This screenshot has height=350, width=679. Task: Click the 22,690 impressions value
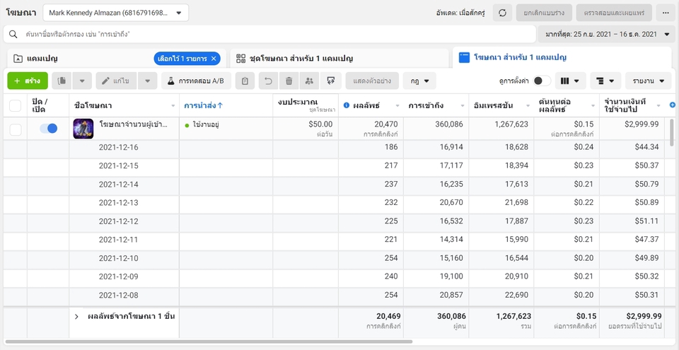pos(516,296)
